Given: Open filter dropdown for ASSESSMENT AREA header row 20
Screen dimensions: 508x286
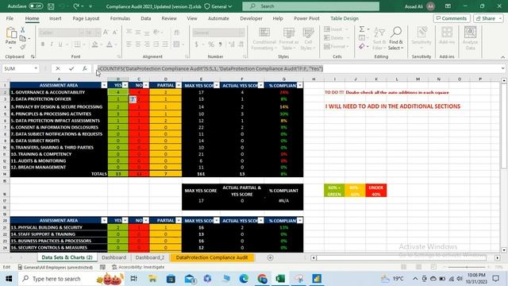Looking at the screenshot, I should (104, 221).
